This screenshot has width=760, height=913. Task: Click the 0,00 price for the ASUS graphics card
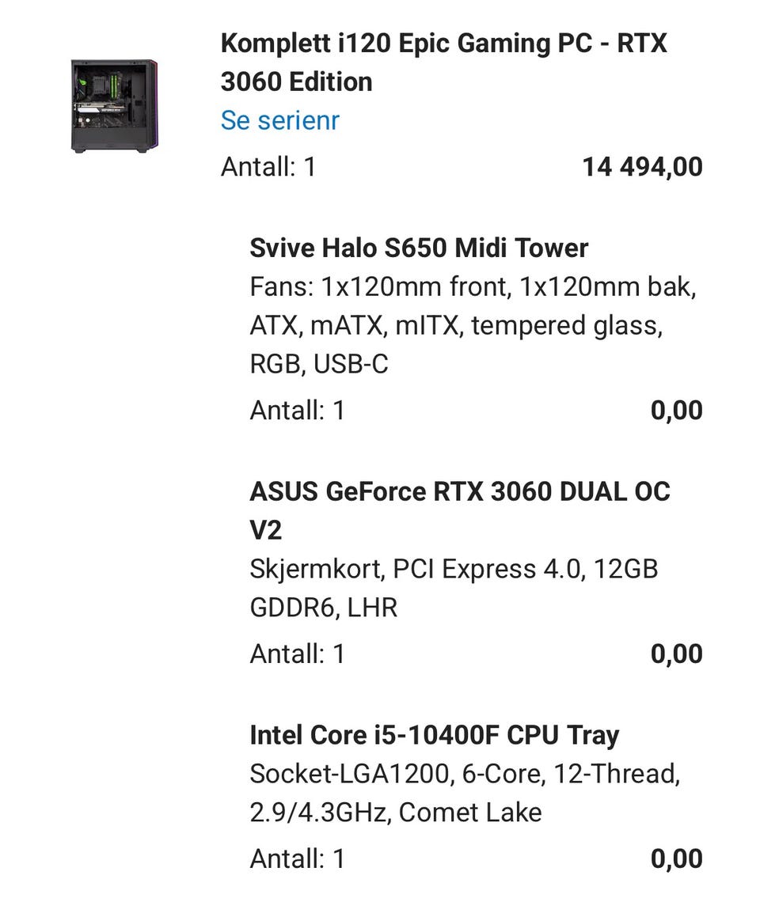[x=676, y=654]
